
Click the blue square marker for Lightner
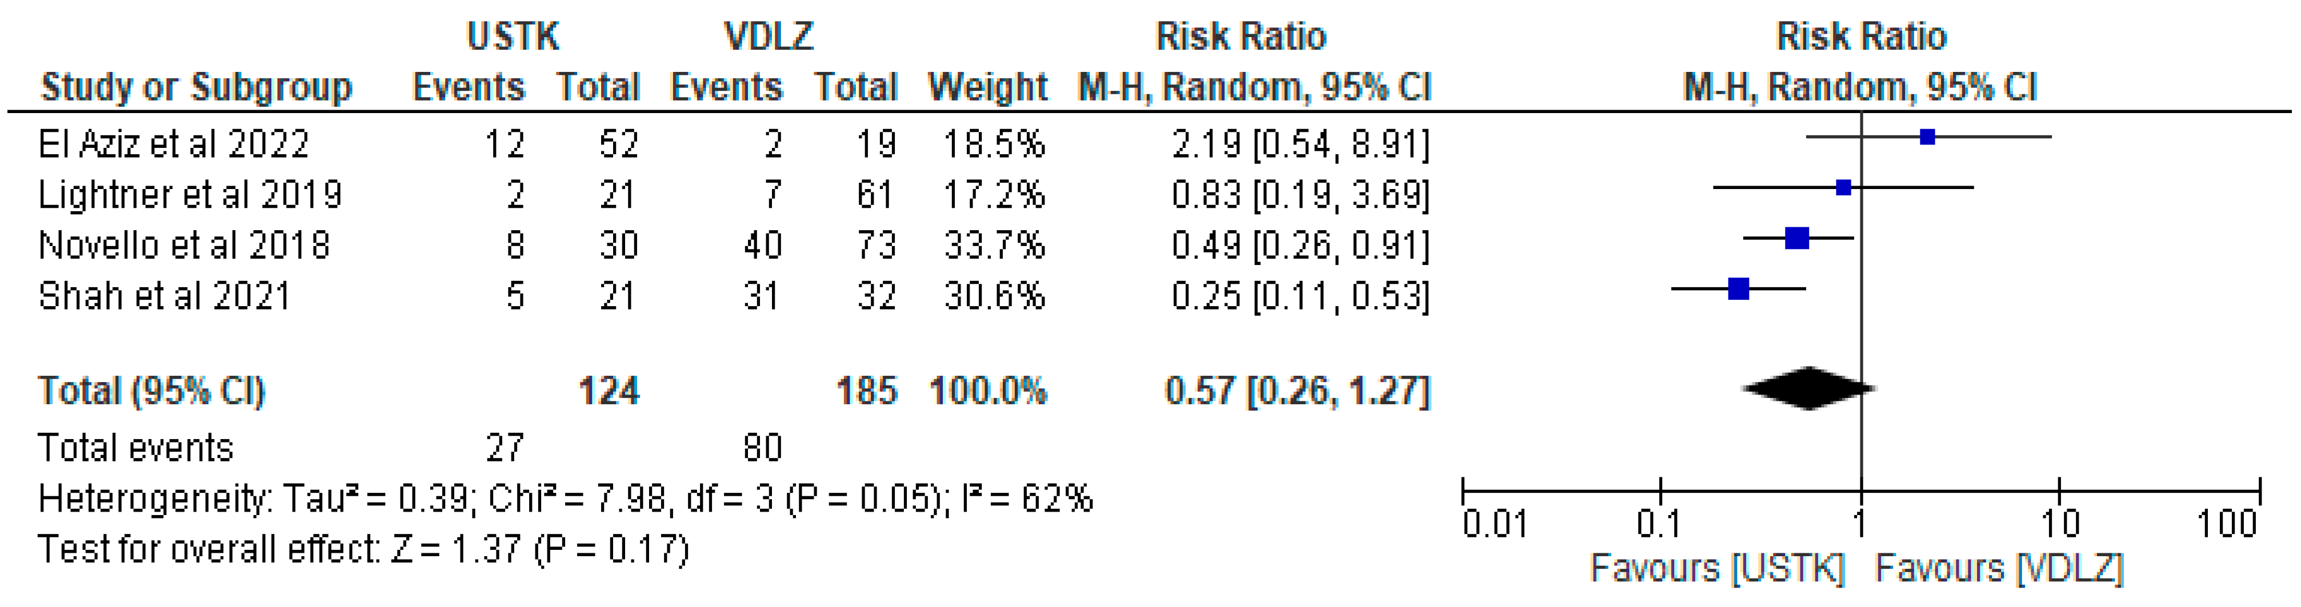[x=1843, y=187]
